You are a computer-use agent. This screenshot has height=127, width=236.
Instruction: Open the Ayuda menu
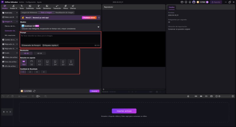point(39,2)
